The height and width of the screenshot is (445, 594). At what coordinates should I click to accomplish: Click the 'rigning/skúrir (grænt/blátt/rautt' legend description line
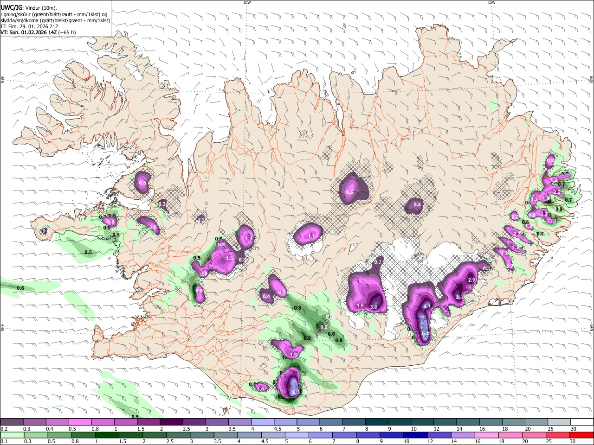54,14
